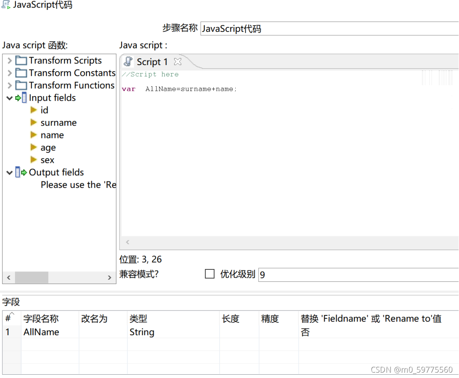Viewport: 459px width, 378px height.
Task: Click the empty 改名为 cell for AllName
Action: (103, 332)
